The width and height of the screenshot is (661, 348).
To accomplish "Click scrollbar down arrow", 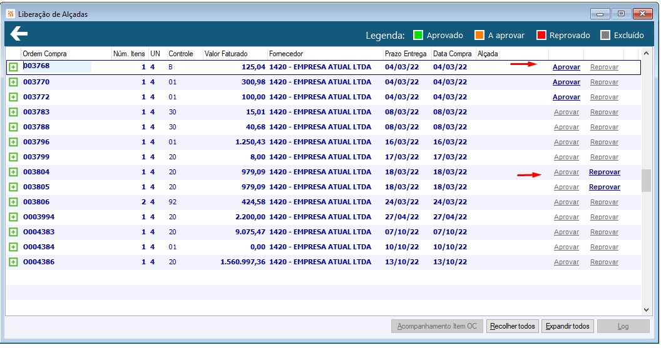I will [x=646, y=310].
